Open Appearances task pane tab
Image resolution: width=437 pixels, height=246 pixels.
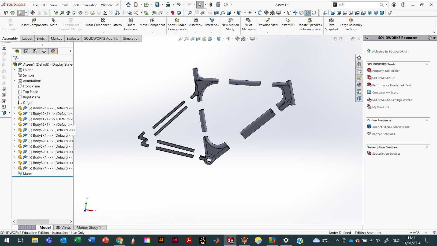click(359, 85)
